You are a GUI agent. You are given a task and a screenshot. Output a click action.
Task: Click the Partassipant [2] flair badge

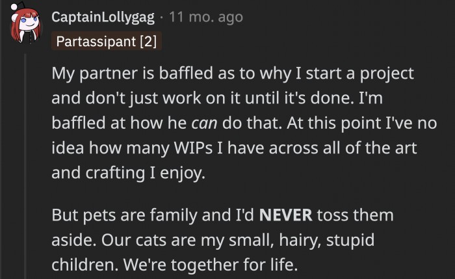point(107,42)
